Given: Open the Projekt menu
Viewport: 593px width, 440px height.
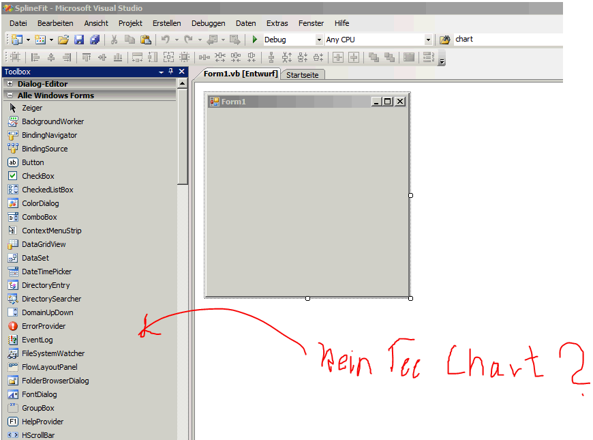Looking at the screenshot, I should (x=130, y=23).
